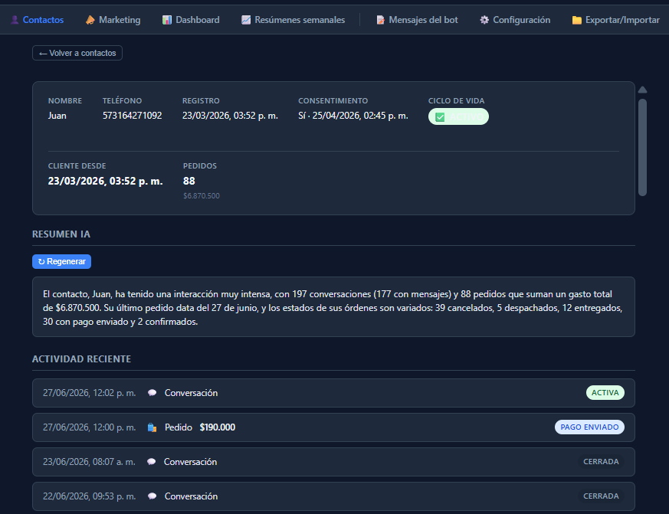The width and height of the screenshot is (669, 514).
Task: Click the total amount $6.870.500 under Pedidos
Action: point(202,196)
